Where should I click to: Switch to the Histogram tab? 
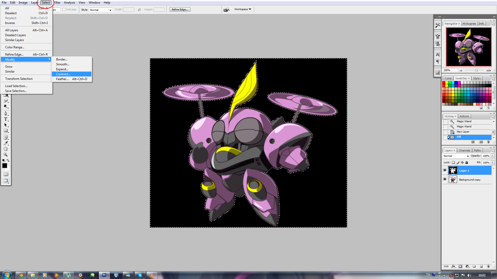pos(469,24)
